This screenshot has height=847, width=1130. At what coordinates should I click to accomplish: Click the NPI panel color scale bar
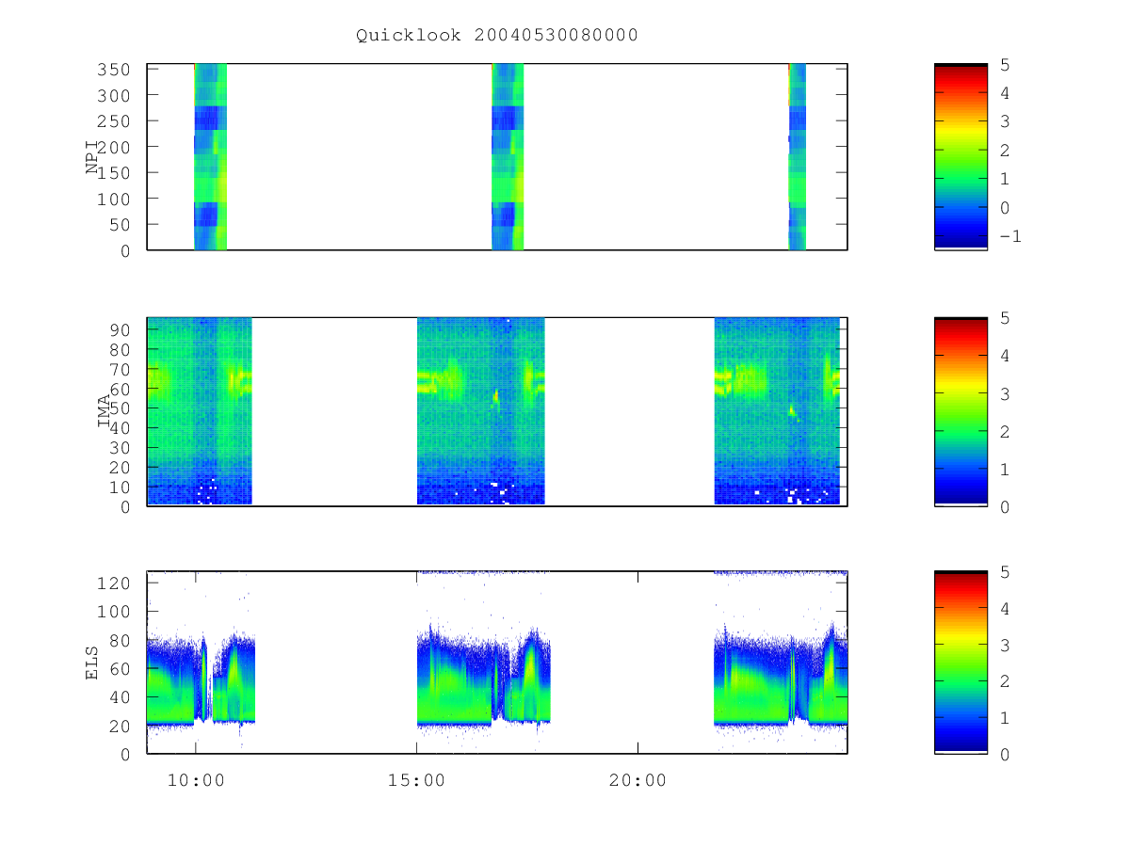pos(960,156)
